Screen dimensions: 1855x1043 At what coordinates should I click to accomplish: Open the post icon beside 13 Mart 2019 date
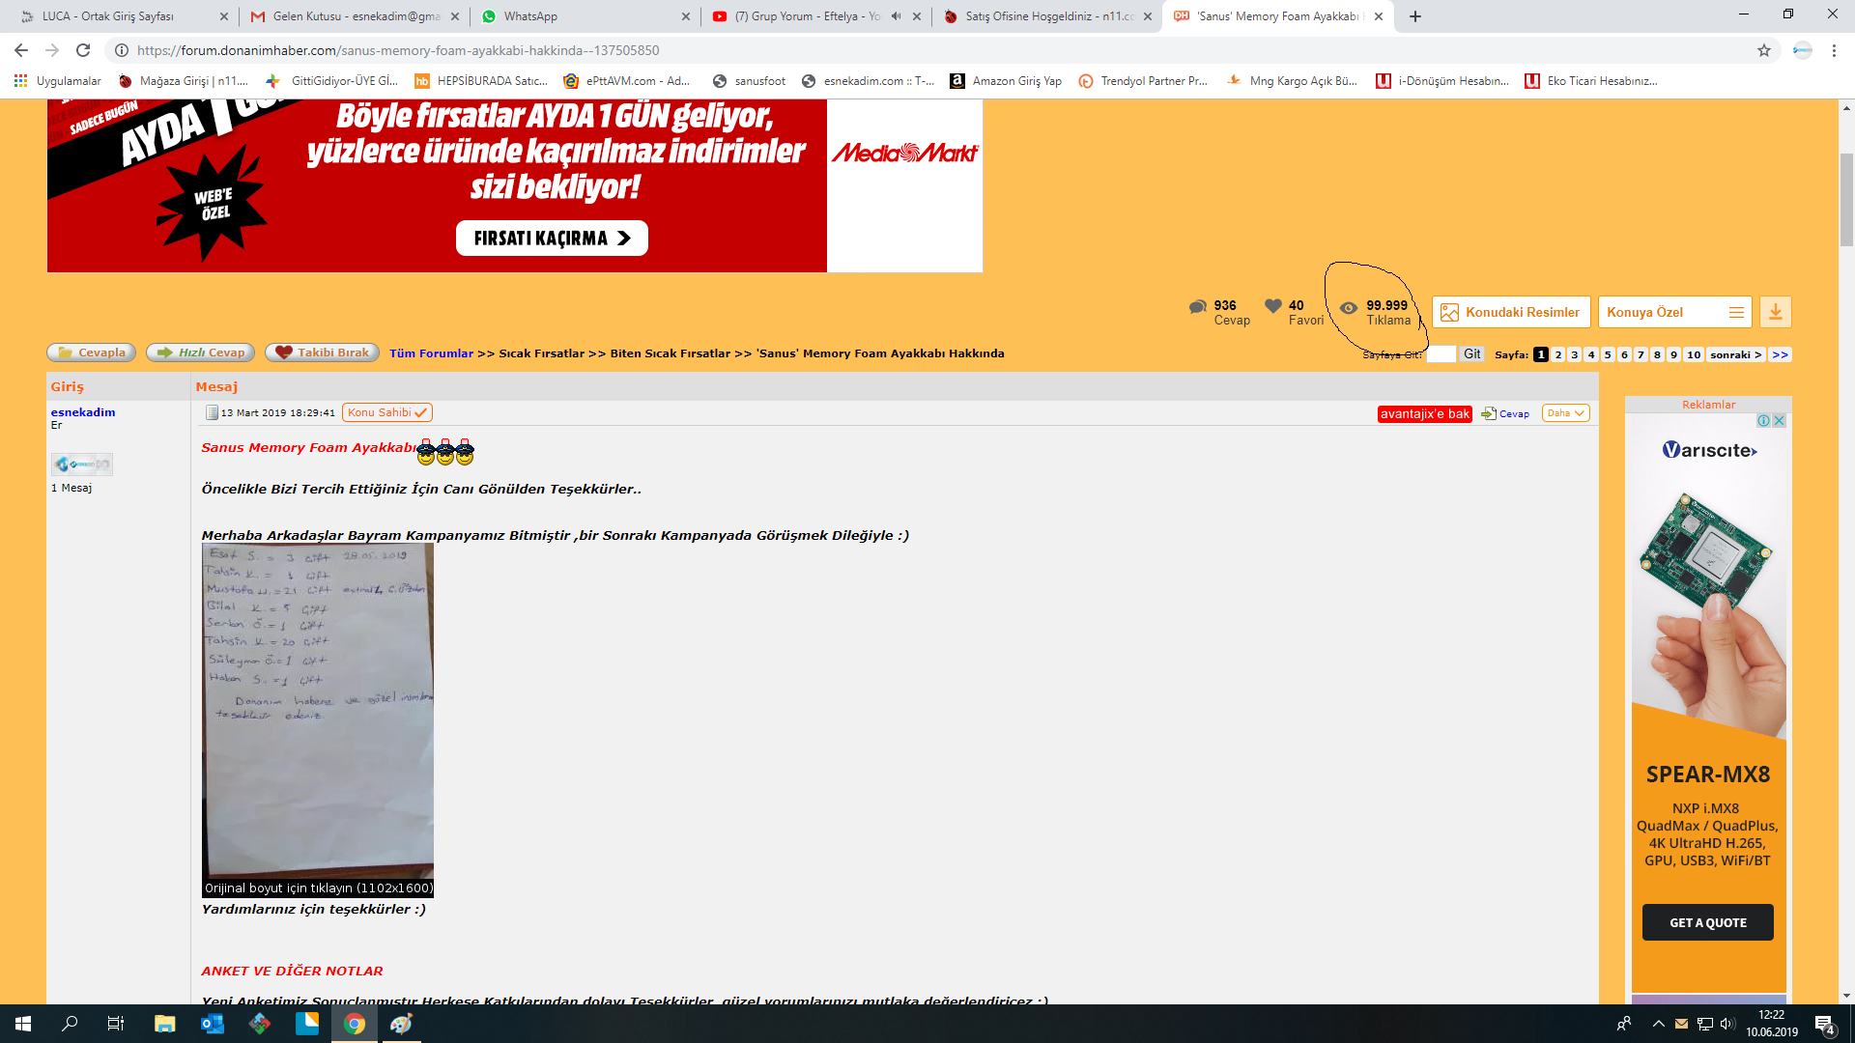pos(212,413)
